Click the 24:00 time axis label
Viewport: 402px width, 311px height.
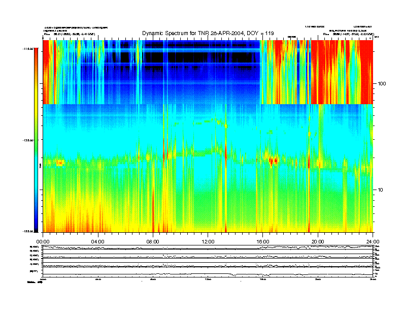[373, 242]
